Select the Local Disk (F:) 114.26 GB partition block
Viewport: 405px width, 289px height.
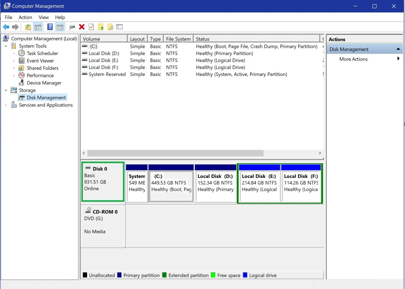point(301,183)
